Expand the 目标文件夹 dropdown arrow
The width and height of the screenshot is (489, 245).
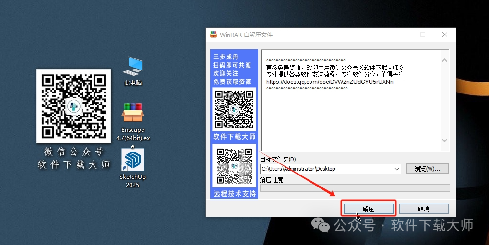coord(397,169)
